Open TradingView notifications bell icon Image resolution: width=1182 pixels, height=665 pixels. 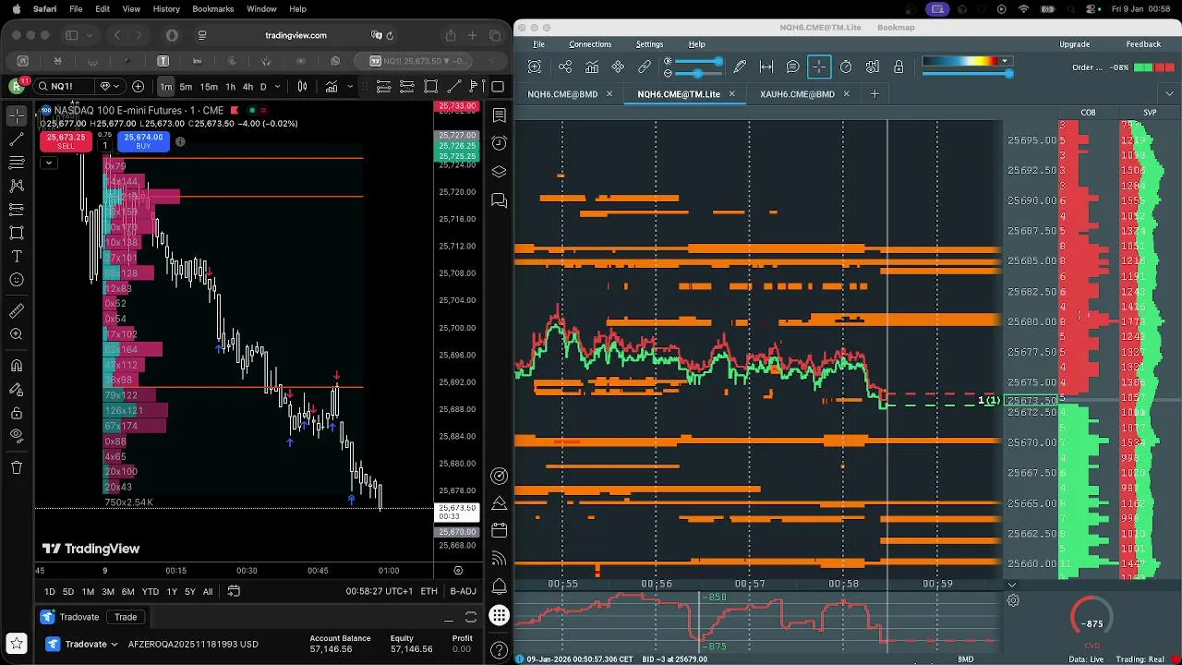[500, 586]
